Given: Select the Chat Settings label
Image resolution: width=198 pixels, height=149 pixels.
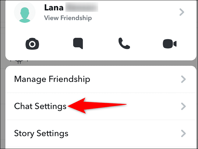Looking at the screenshot, I should click(x=40, y=106).
